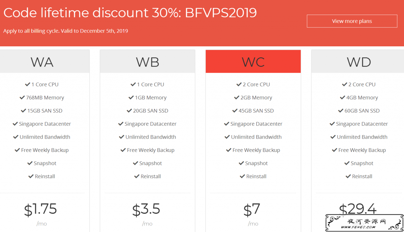Choose the highlighted WC plan header
This screenshot has height=232, width=404.
click(x=253, y=61)
